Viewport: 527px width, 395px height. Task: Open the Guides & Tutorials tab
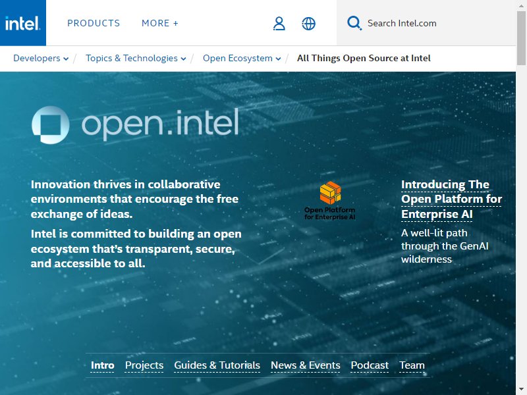217,365
